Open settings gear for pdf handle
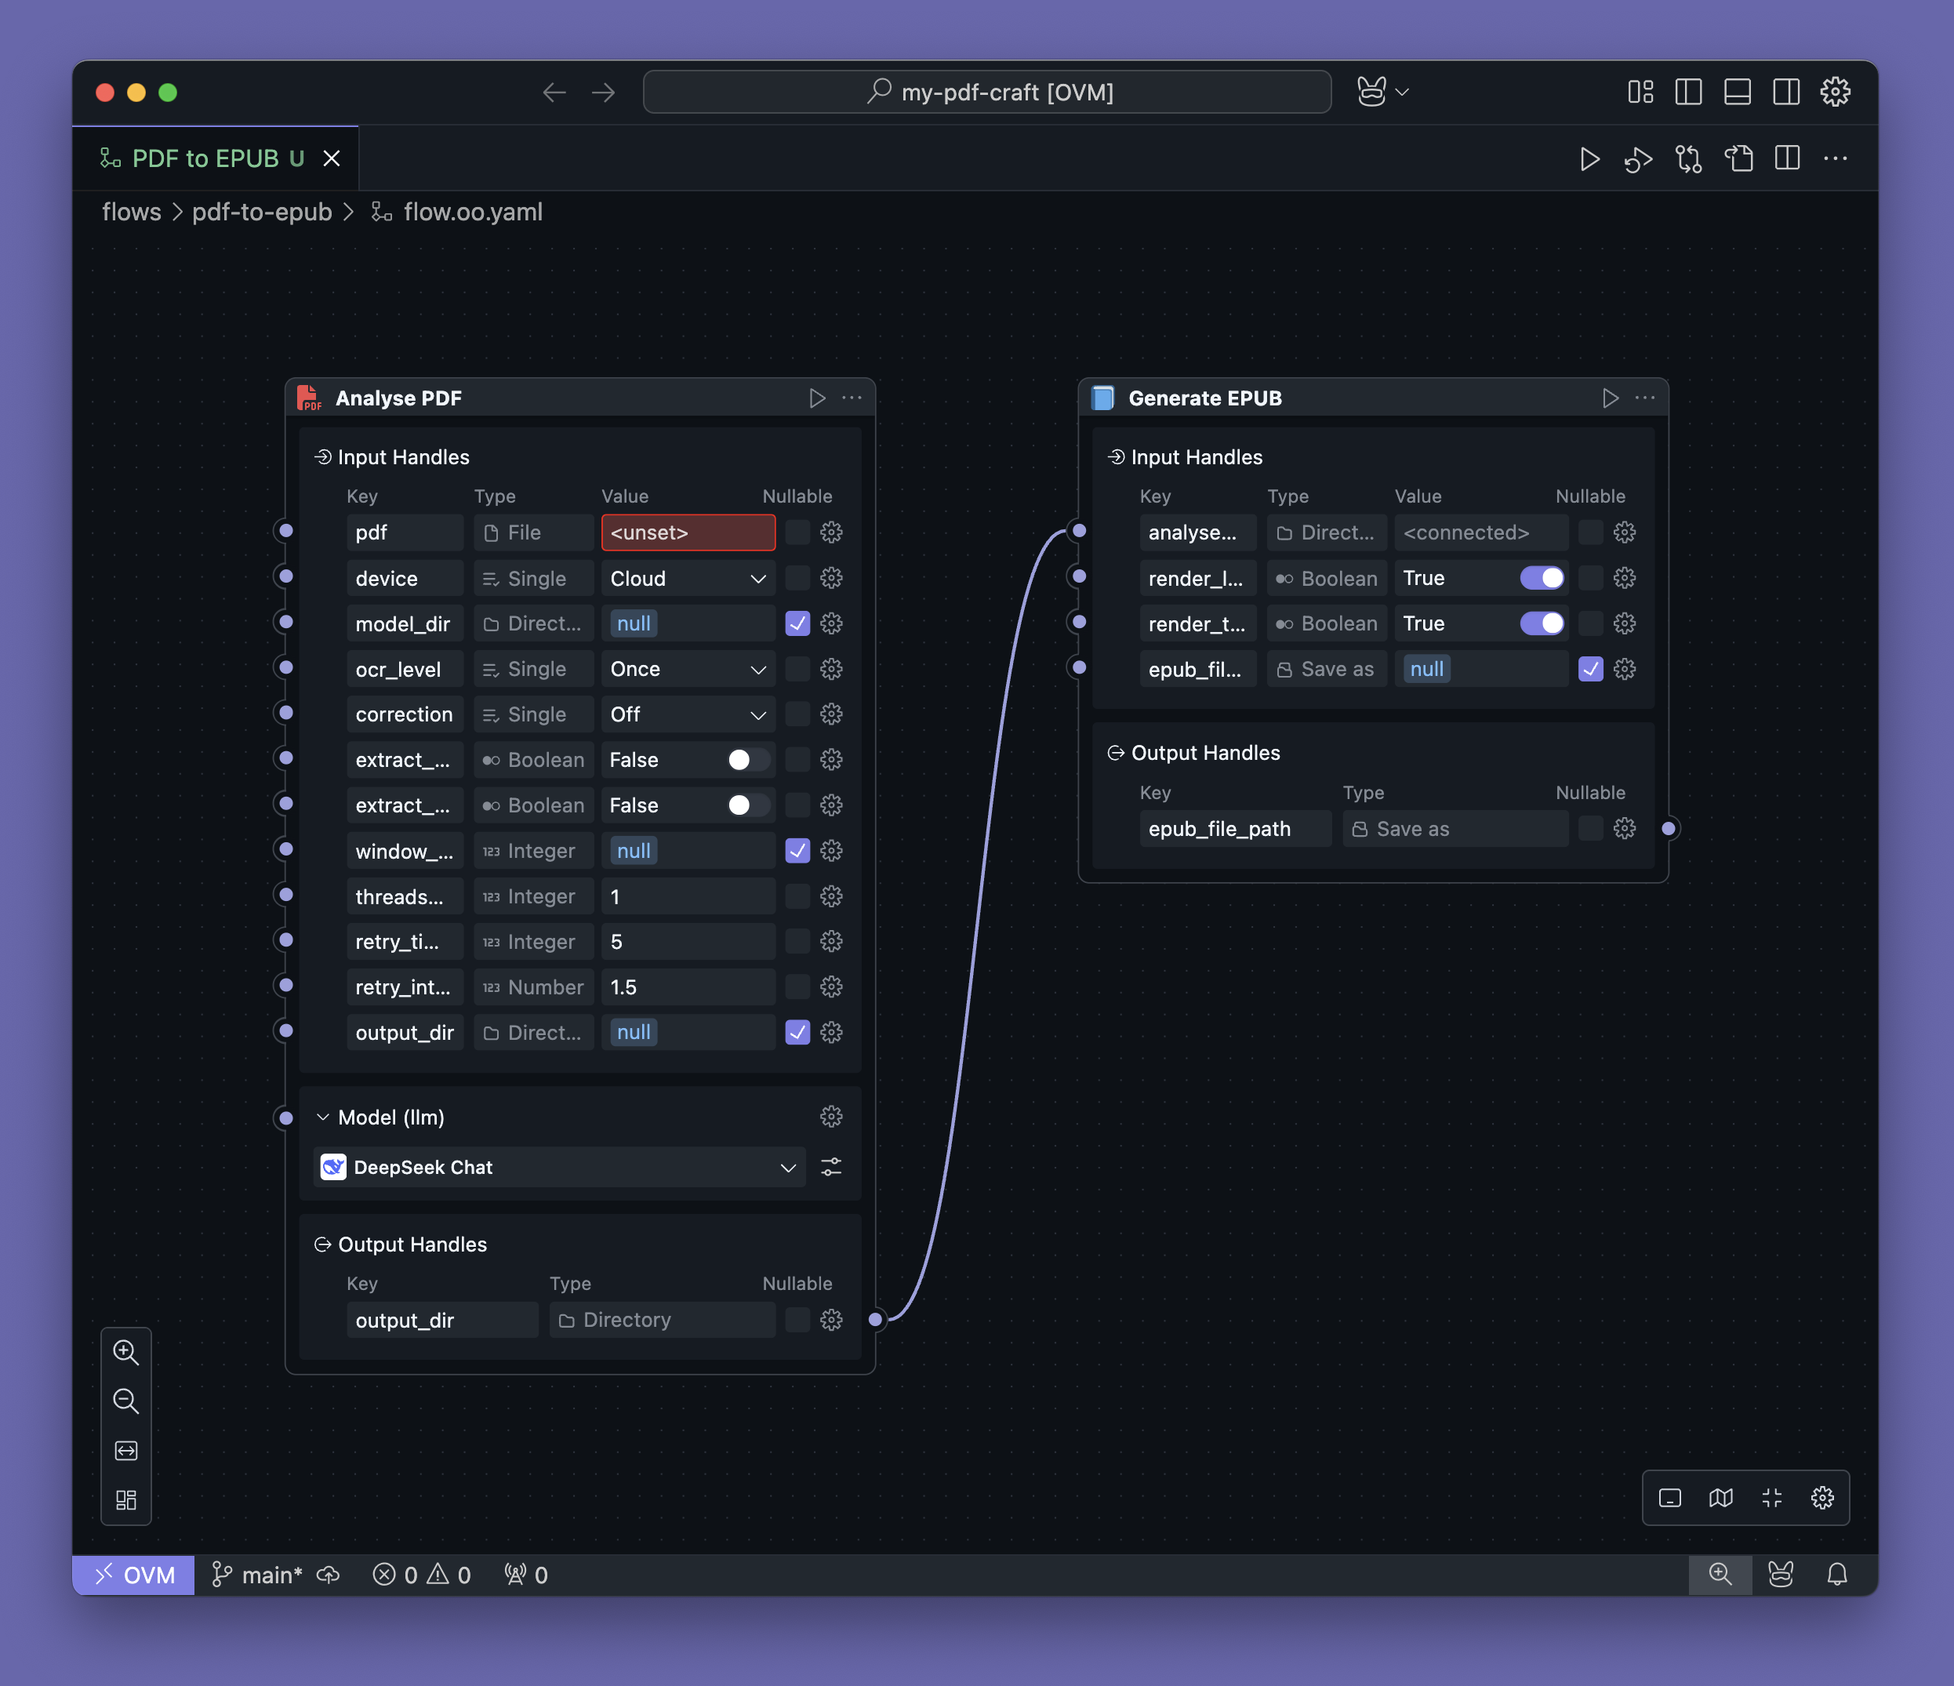Image resolution: width=1954 pixels, height=1686 pixels. [831, 532]
